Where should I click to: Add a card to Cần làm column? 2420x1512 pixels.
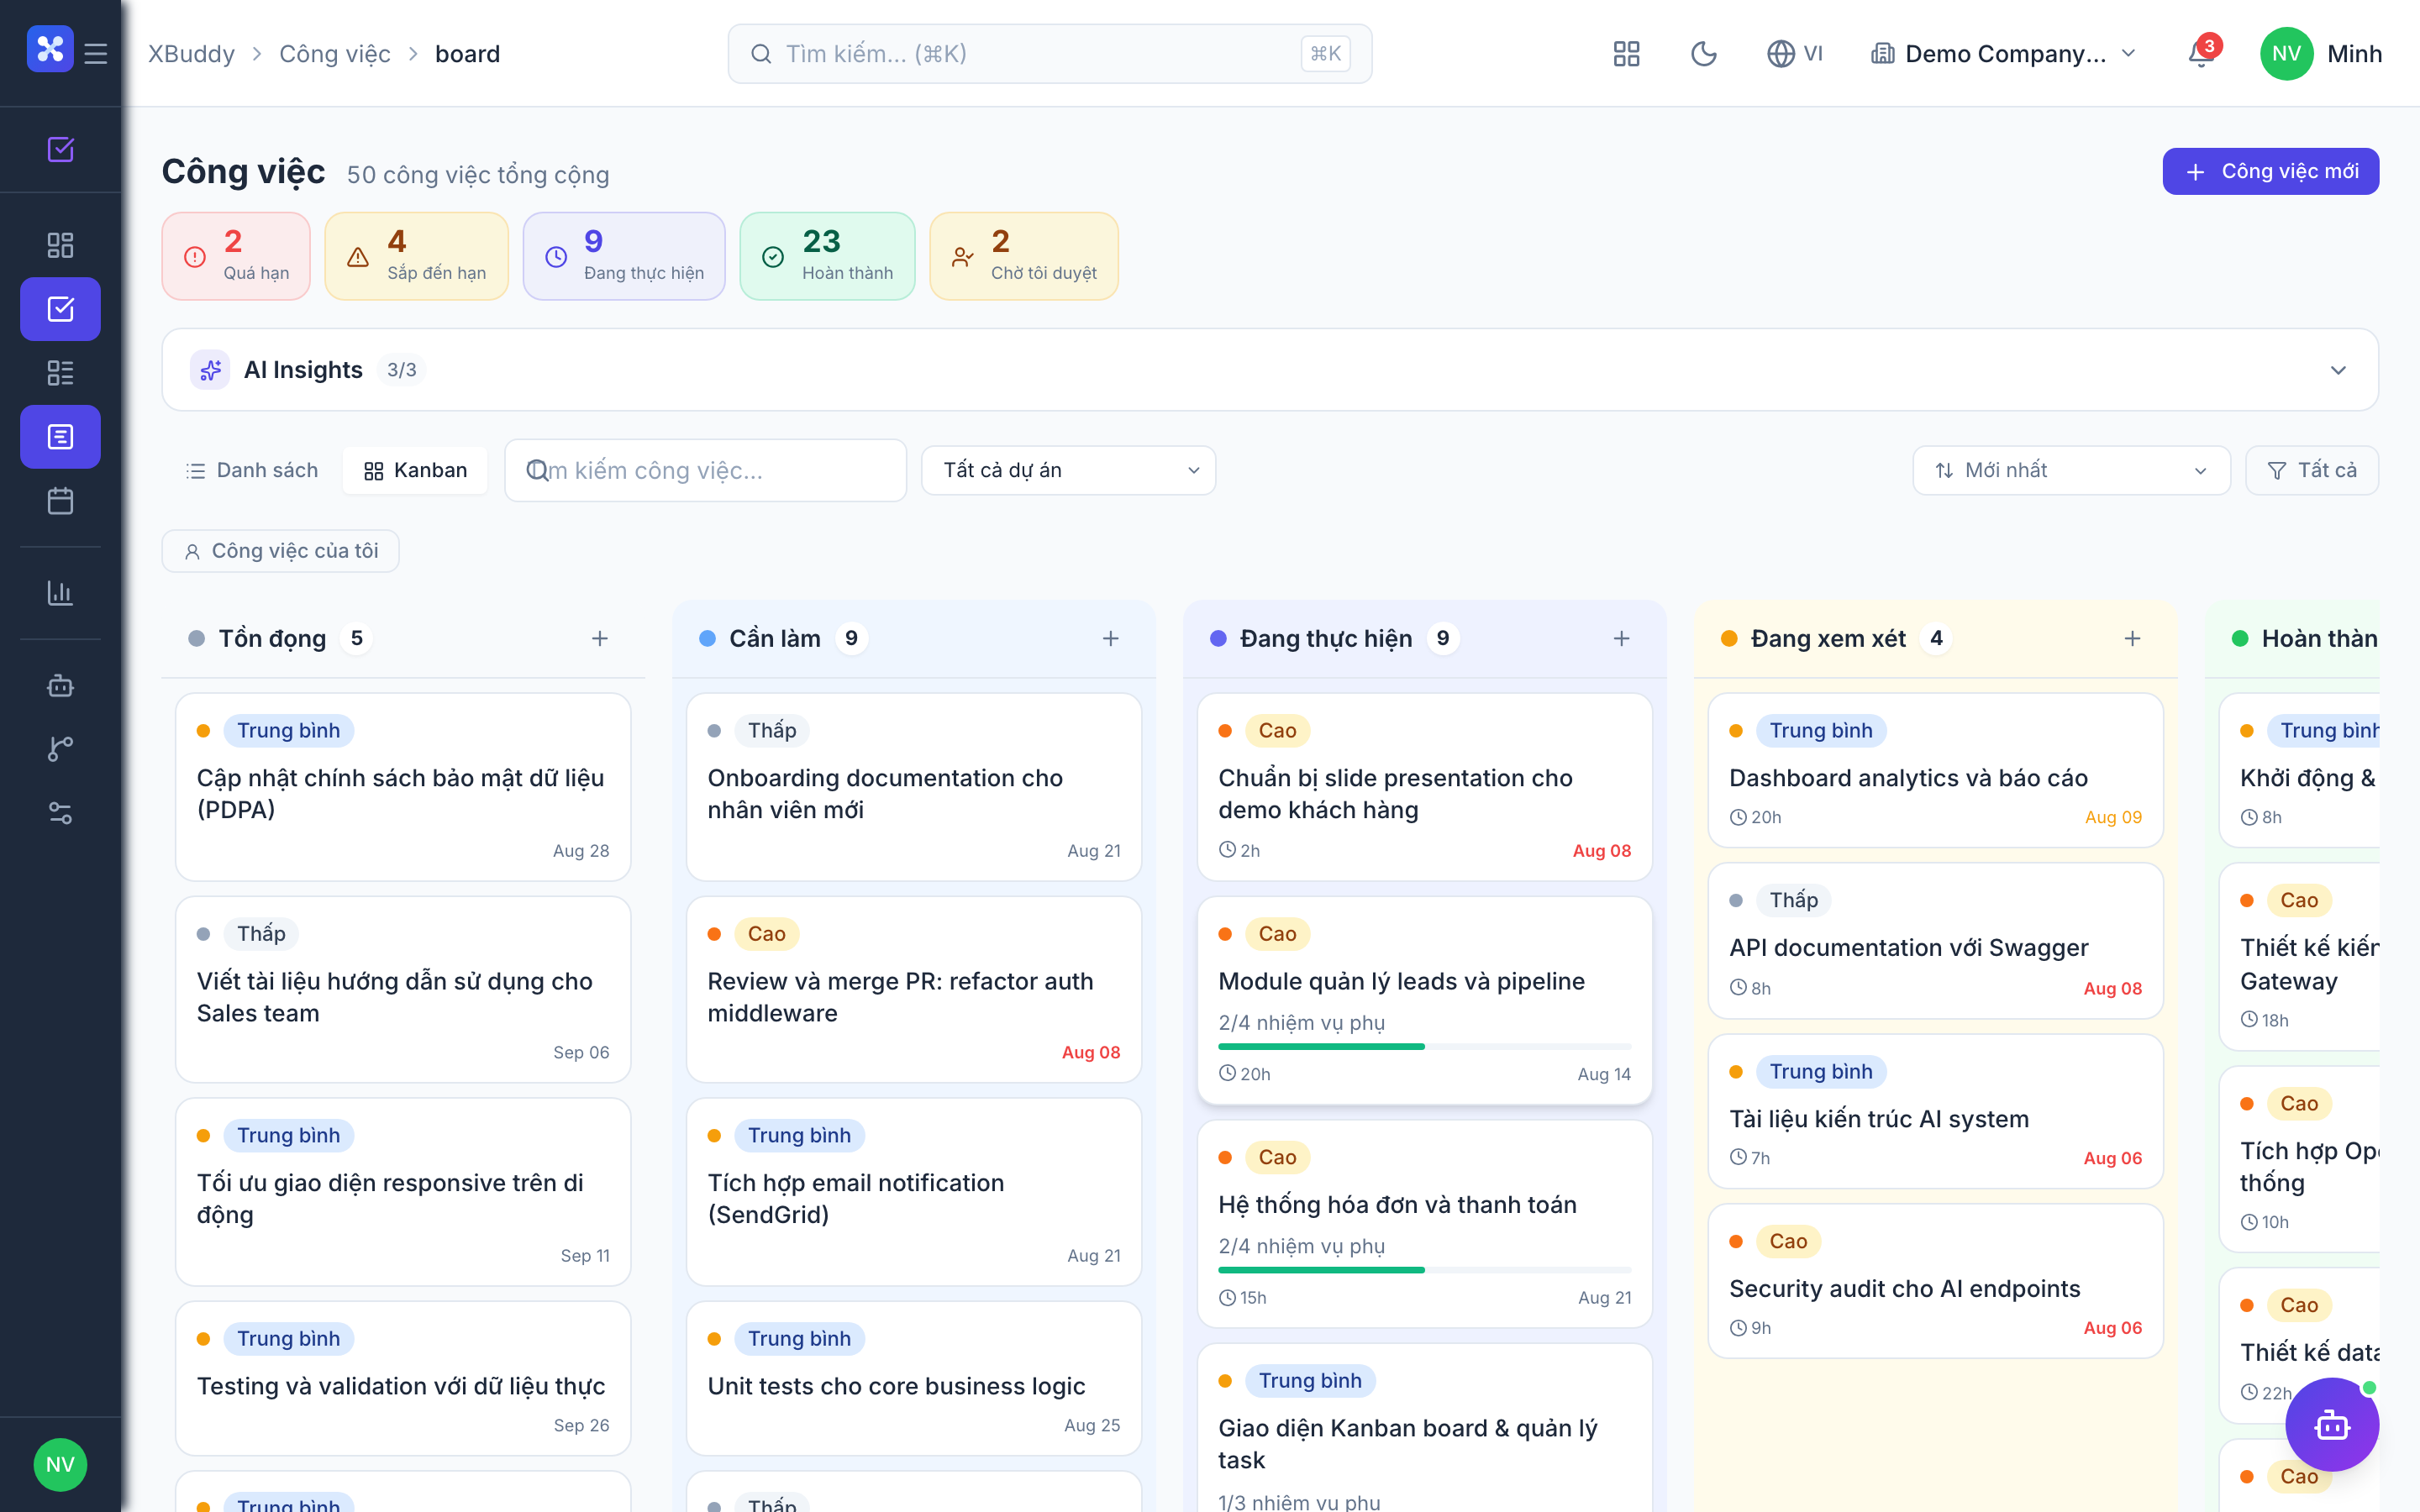(1111, 638)
